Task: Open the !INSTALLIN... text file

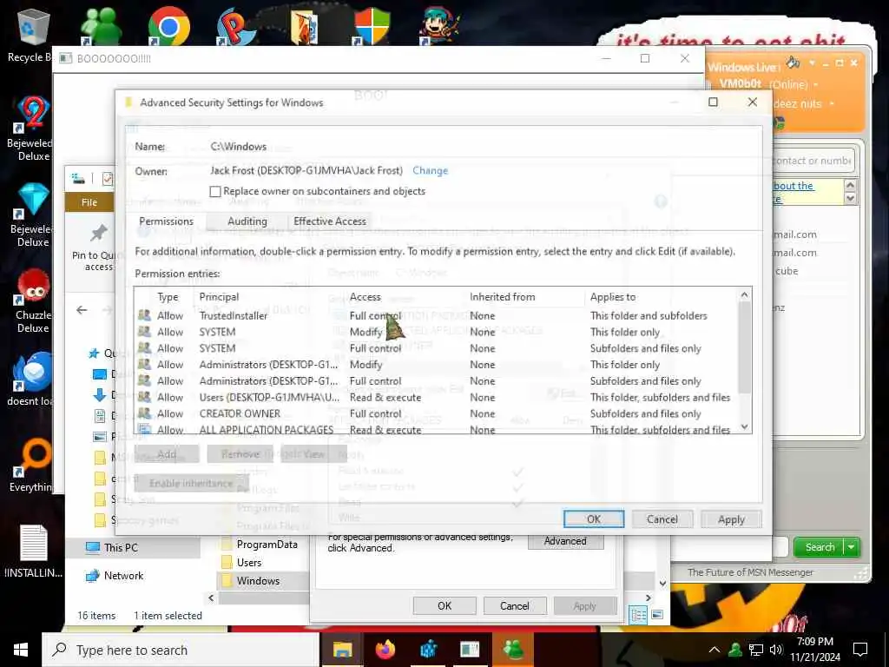Action: pyautogui.click(x=33, y=550)
